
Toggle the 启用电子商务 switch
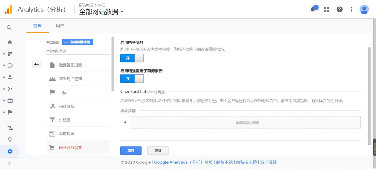point(132,58)
